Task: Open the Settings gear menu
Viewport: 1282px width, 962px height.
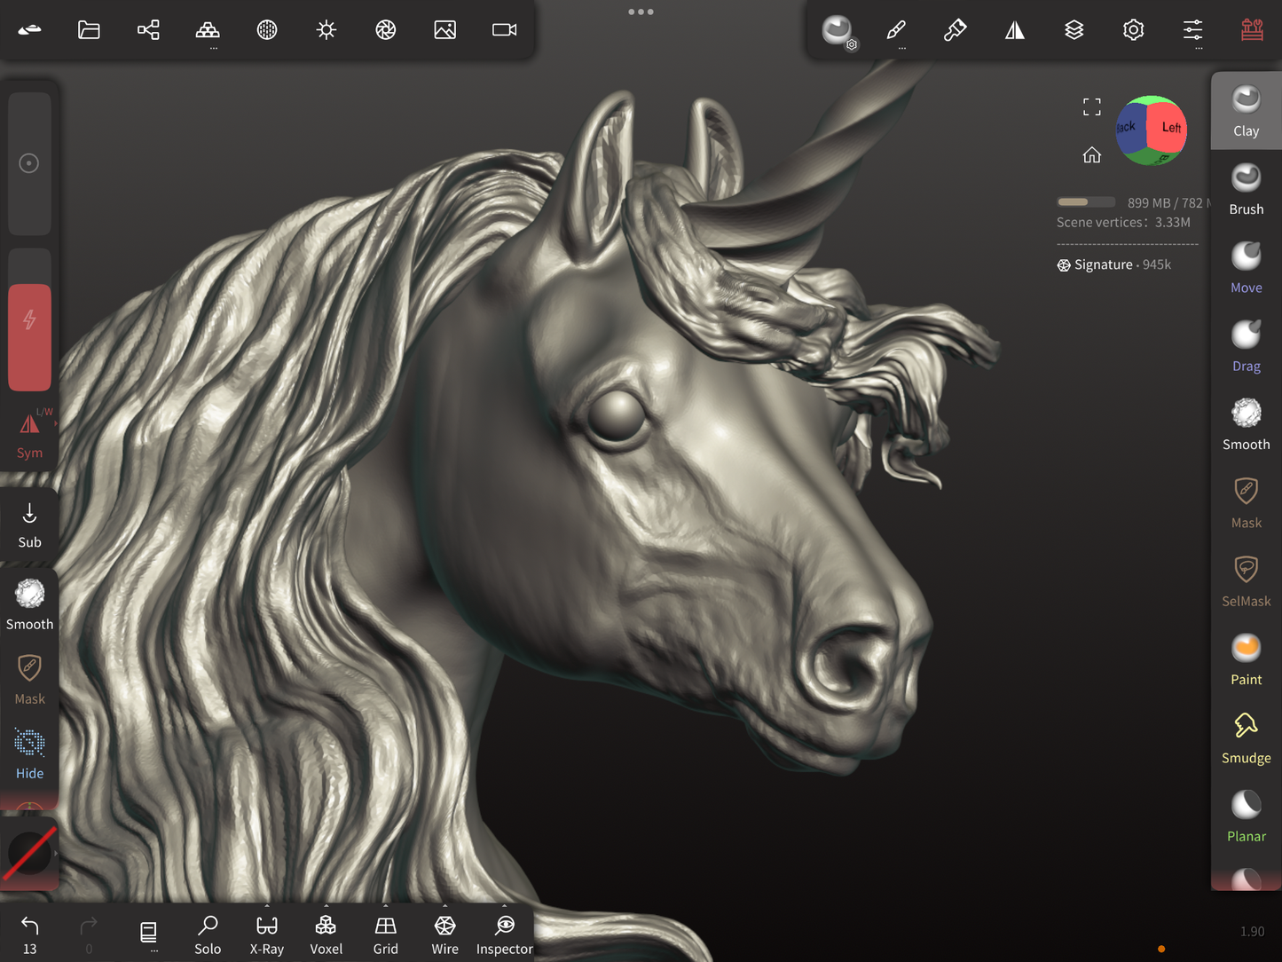Action: point(1133,30)
